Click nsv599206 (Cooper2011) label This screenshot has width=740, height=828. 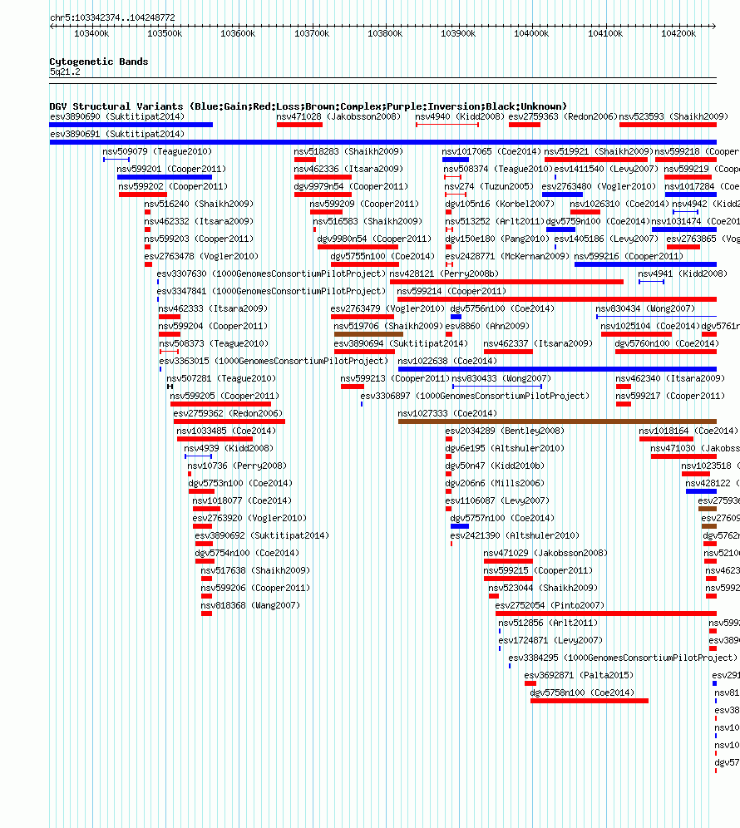(x=255, y=588)
